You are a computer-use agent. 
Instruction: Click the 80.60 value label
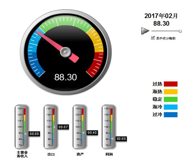pos(120,139)
